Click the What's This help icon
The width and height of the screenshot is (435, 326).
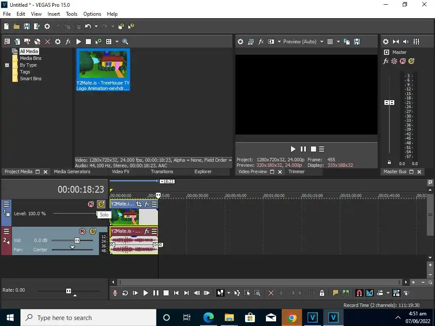pyautogui.click(x=131, y=26)
